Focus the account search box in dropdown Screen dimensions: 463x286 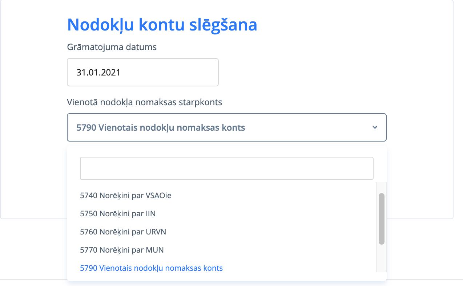pos(226,168)
